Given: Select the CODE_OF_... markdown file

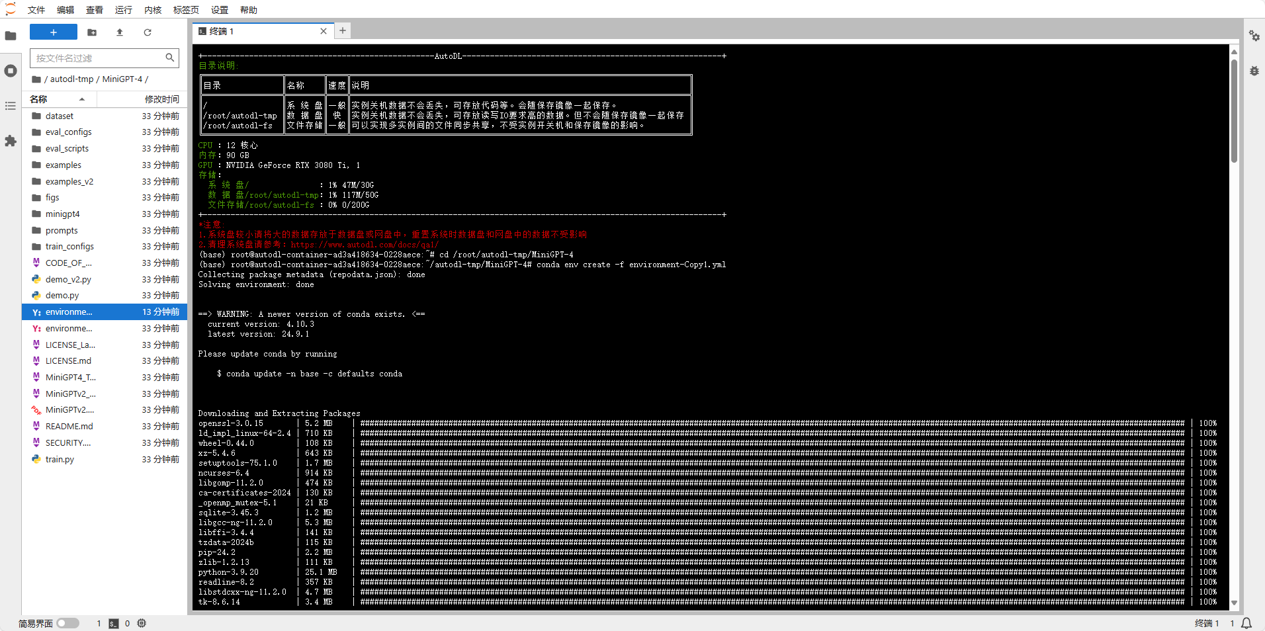Looking at the screenshot, I should click(105, 263).
